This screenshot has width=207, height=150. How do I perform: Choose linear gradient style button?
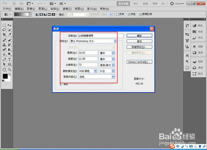click(x=37, y=14)
